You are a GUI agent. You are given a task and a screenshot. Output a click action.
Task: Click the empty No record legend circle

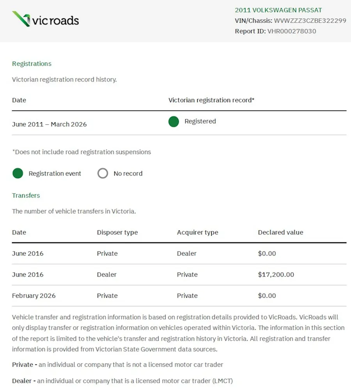pos(103,173)
